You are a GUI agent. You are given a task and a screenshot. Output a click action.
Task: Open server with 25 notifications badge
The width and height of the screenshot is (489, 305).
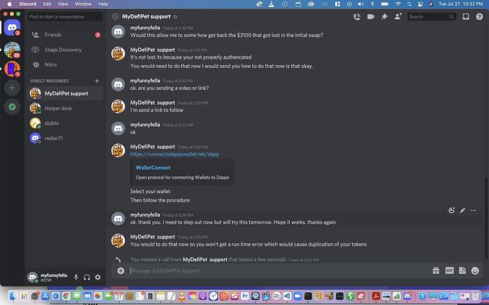[x=12, y=50]
